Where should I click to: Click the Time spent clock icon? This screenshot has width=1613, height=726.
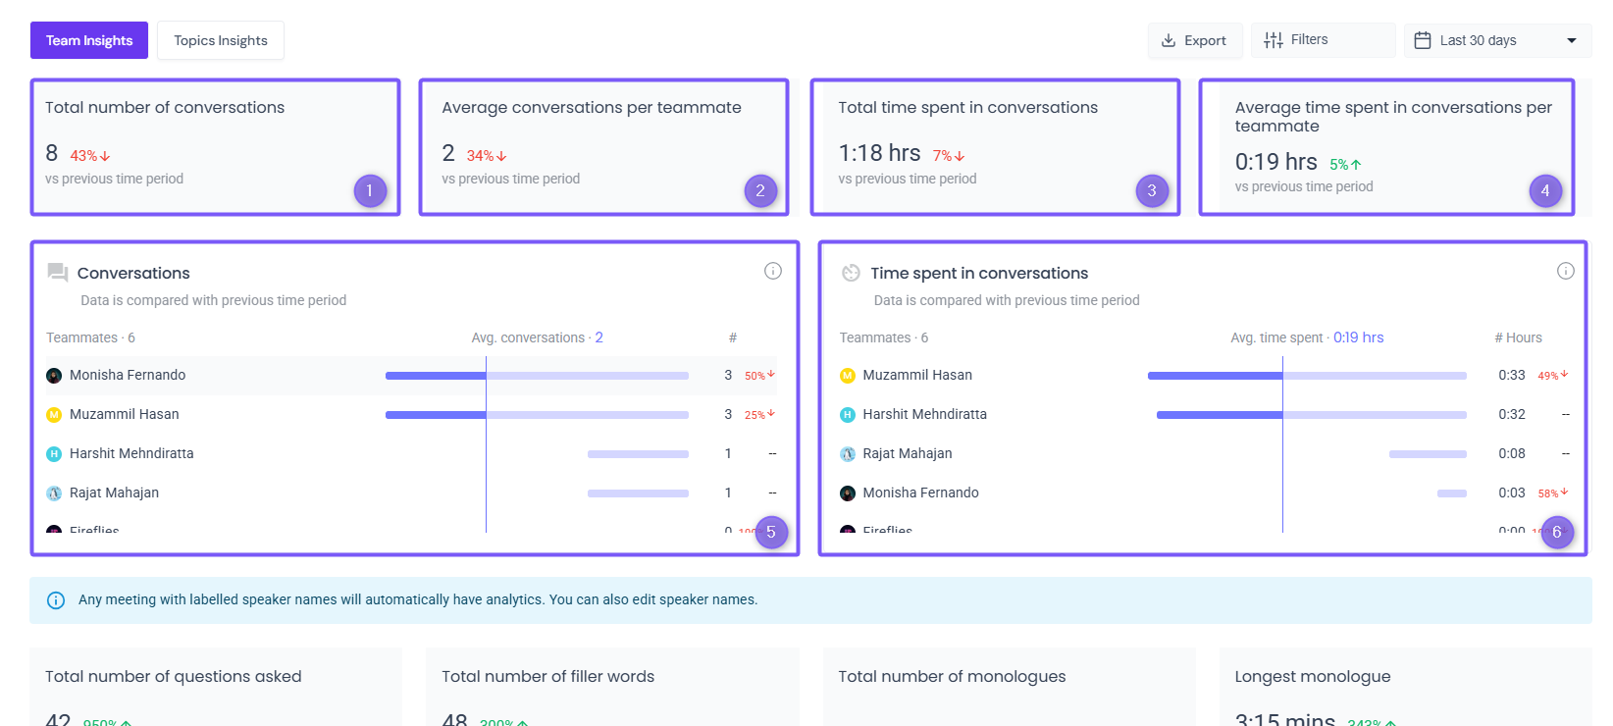click(851, 273)
